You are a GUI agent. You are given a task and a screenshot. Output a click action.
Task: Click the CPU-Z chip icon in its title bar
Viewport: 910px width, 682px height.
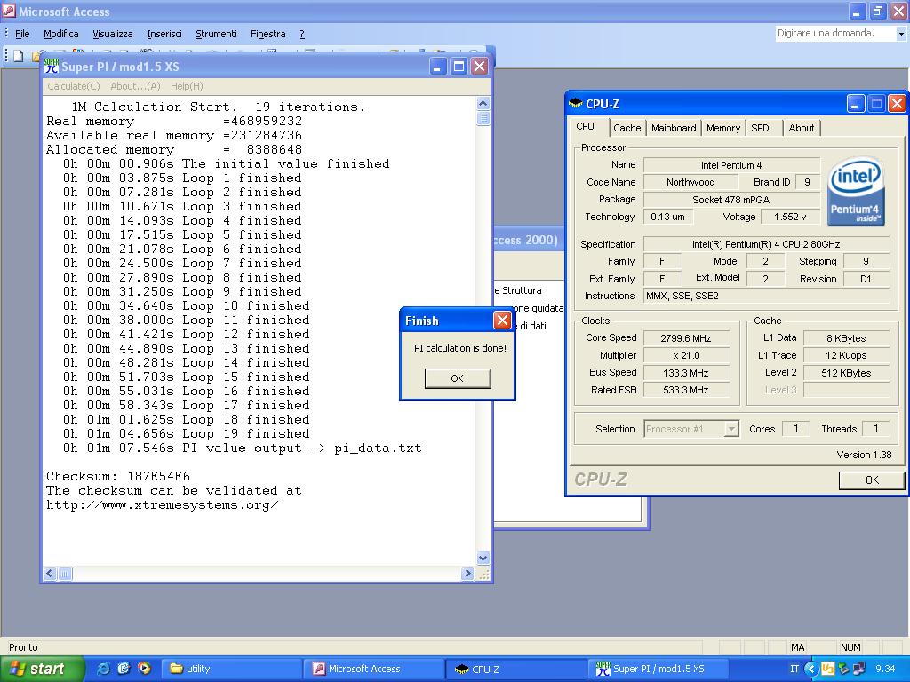pos(576,104)
